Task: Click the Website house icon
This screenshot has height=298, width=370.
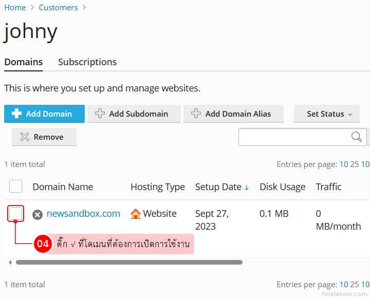Action: (136, 214)
